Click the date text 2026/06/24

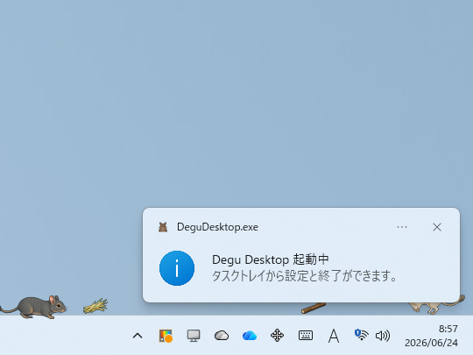(x=431, y=343)
